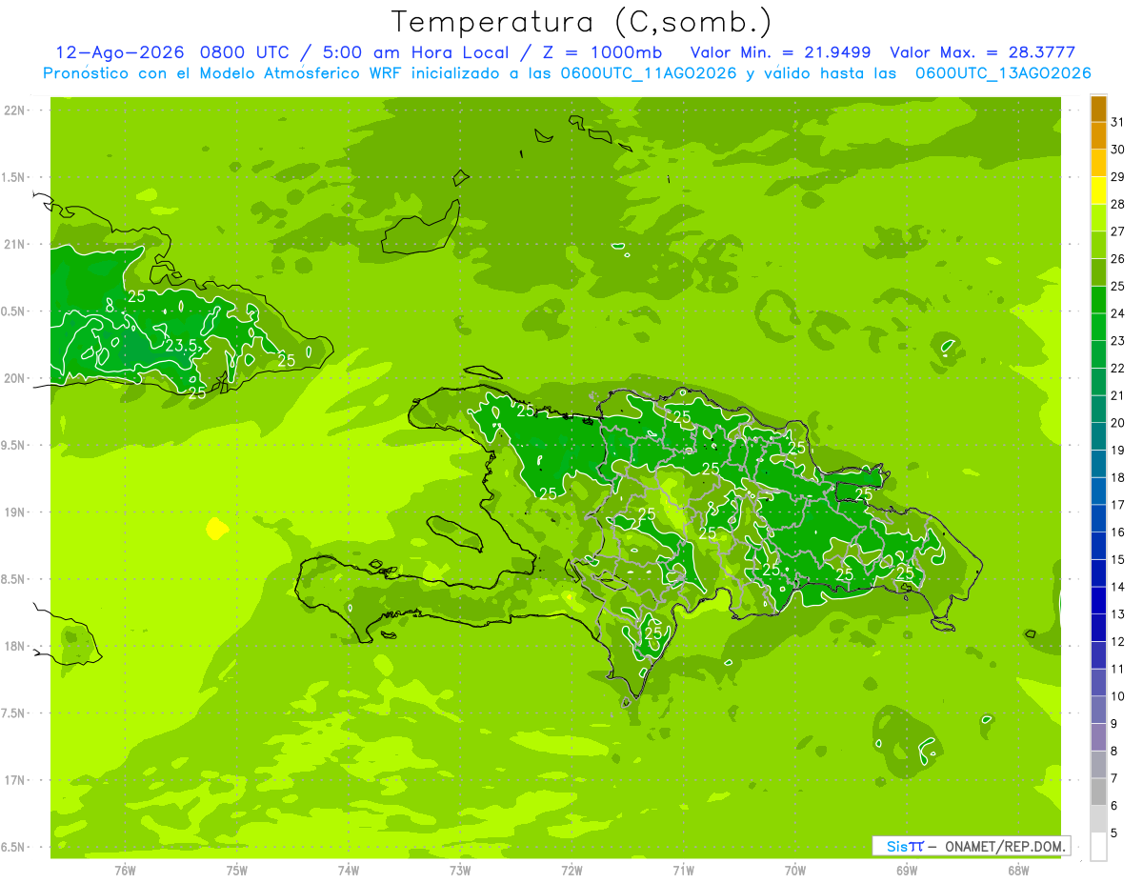Select purple colorbar segment between 8 and 9
1143x883 pixels.
(1098, 737)
